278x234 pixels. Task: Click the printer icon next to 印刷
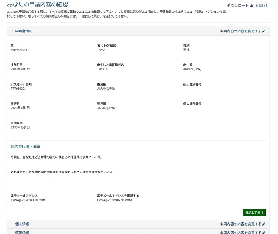click(x=266, y=6)
